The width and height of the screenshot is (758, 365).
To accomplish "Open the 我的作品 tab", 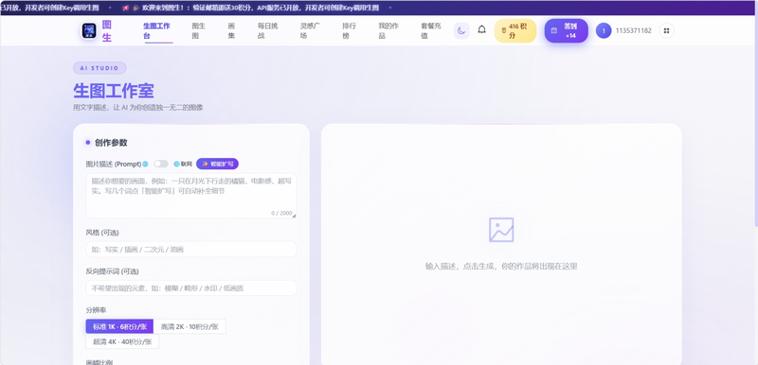I will click(388, 30).
